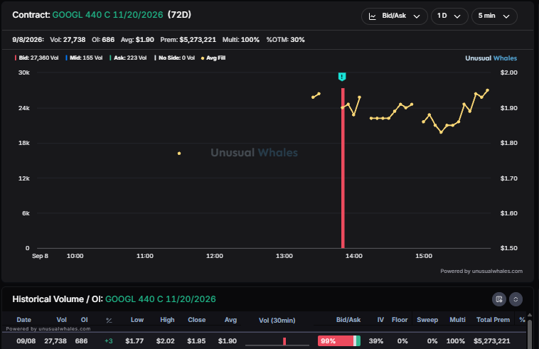Click the isolated Avg Fill dot near 11:30

179,154
